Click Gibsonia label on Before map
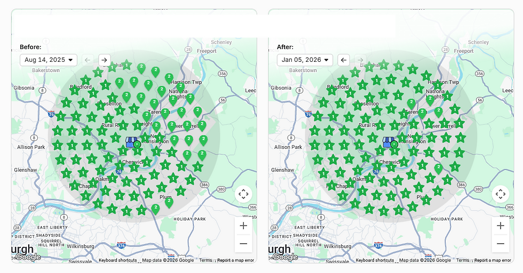This screenshot has height=273, width=523. coord(24,88)
